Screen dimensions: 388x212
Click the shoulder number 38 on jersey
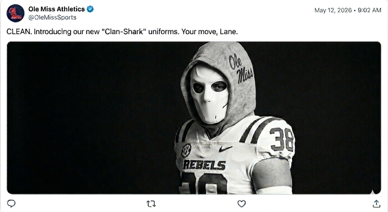282,139
